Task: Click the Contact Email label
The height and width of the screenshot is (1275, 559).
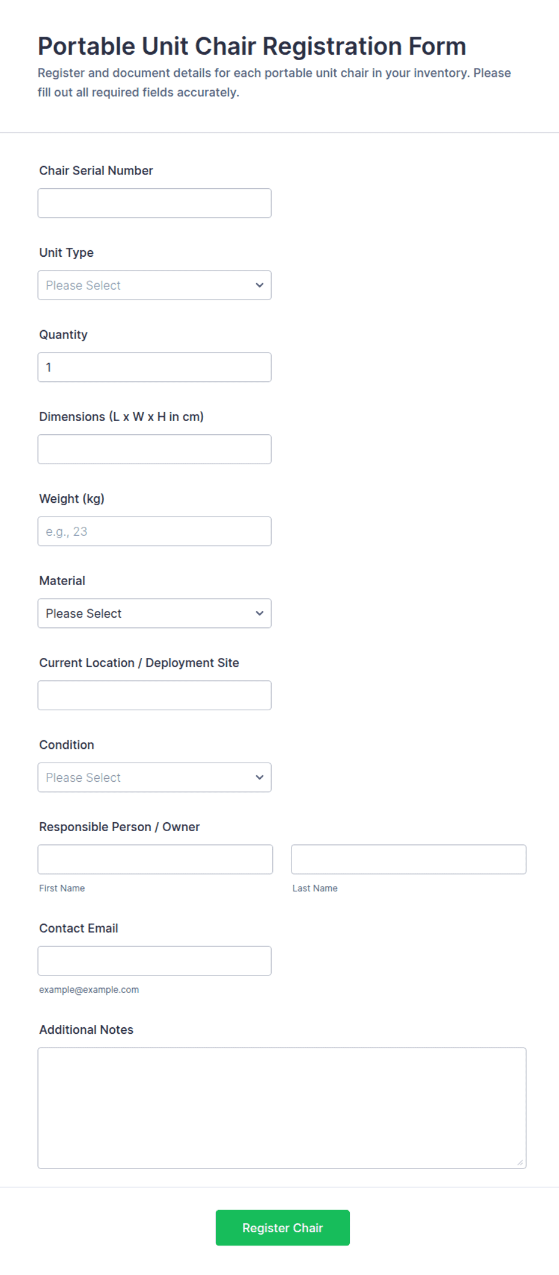Action: click(79, 928)
